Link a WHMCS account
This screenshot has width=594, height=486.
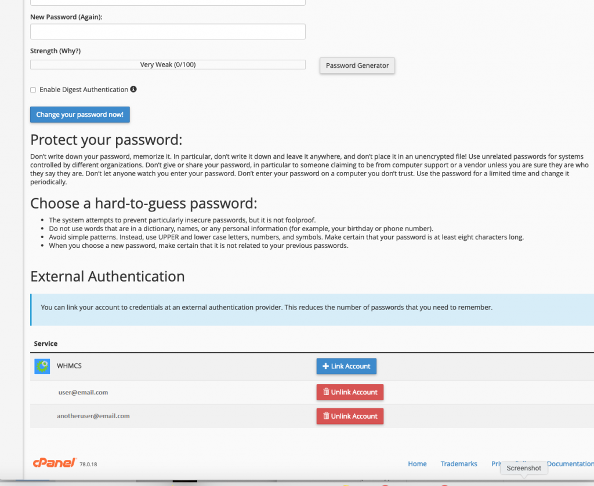346,366
